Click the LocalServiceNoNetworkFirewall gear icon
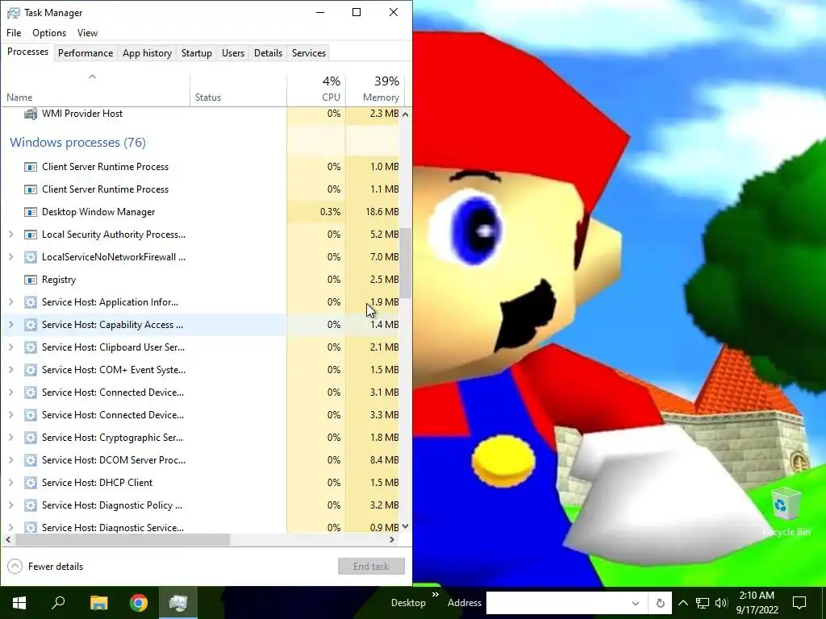826x619 pixels. (31, 257)
